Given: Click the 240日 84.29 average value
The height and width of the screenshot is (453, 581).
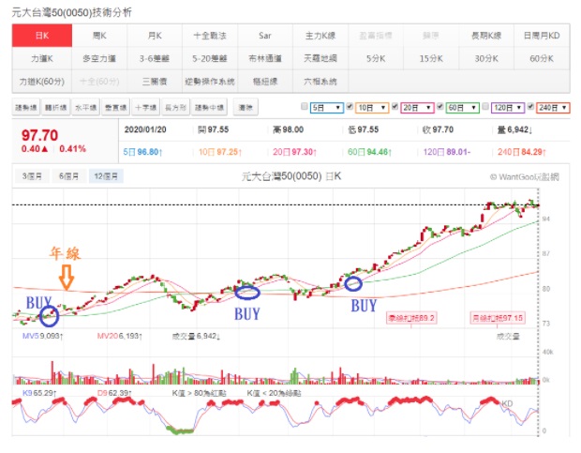Looking at the screenshot, I should click(522, 152).
